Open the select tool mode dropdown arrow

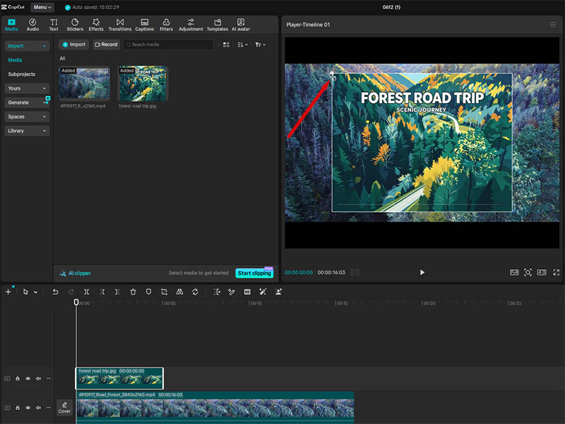(36, 292)
